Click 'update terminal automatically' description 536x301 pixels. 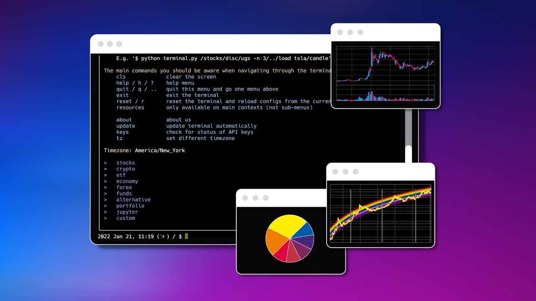(x=211, y=126)
